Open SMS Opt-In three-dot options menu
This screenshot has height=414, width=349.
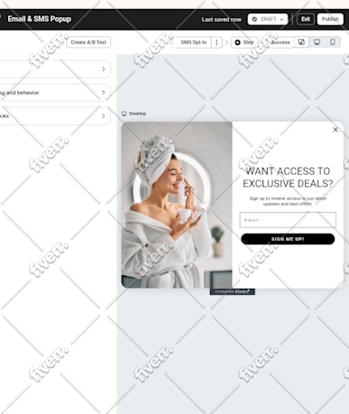[216, 42]
